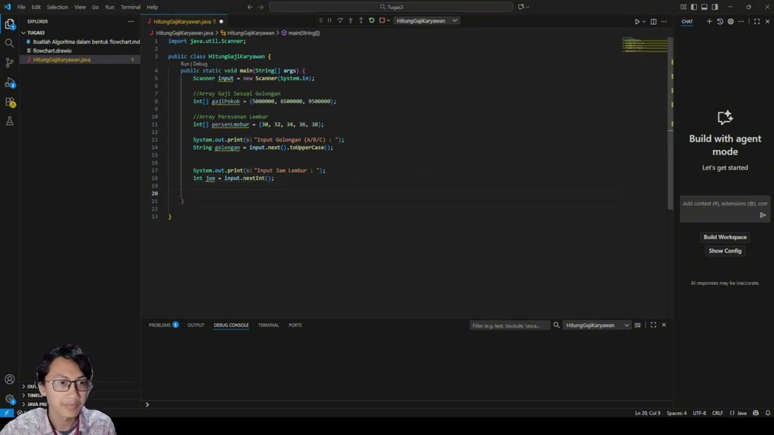This screenshot has width=774, height=435.
Task: Open the Terminal menu
Action: [x=131, y=7]
